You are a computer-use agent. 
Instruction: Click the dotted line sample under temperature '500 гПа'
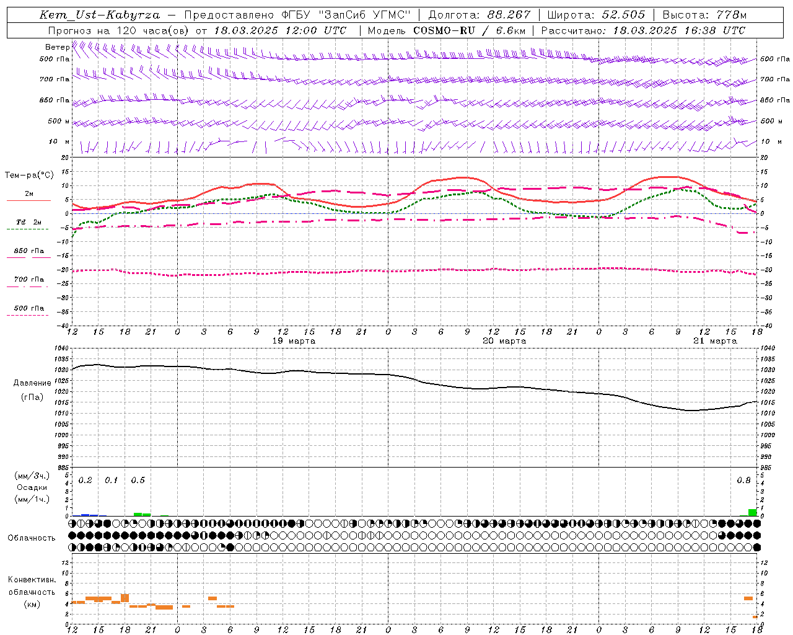point(28,315)
